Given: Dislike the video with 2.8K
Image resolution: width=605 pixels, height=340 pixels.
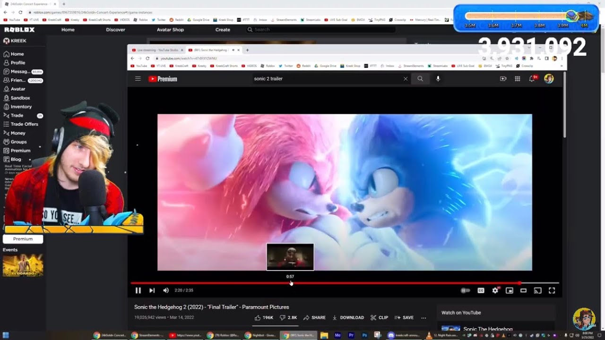Looking at the screenshot, I should coord(288,318).
